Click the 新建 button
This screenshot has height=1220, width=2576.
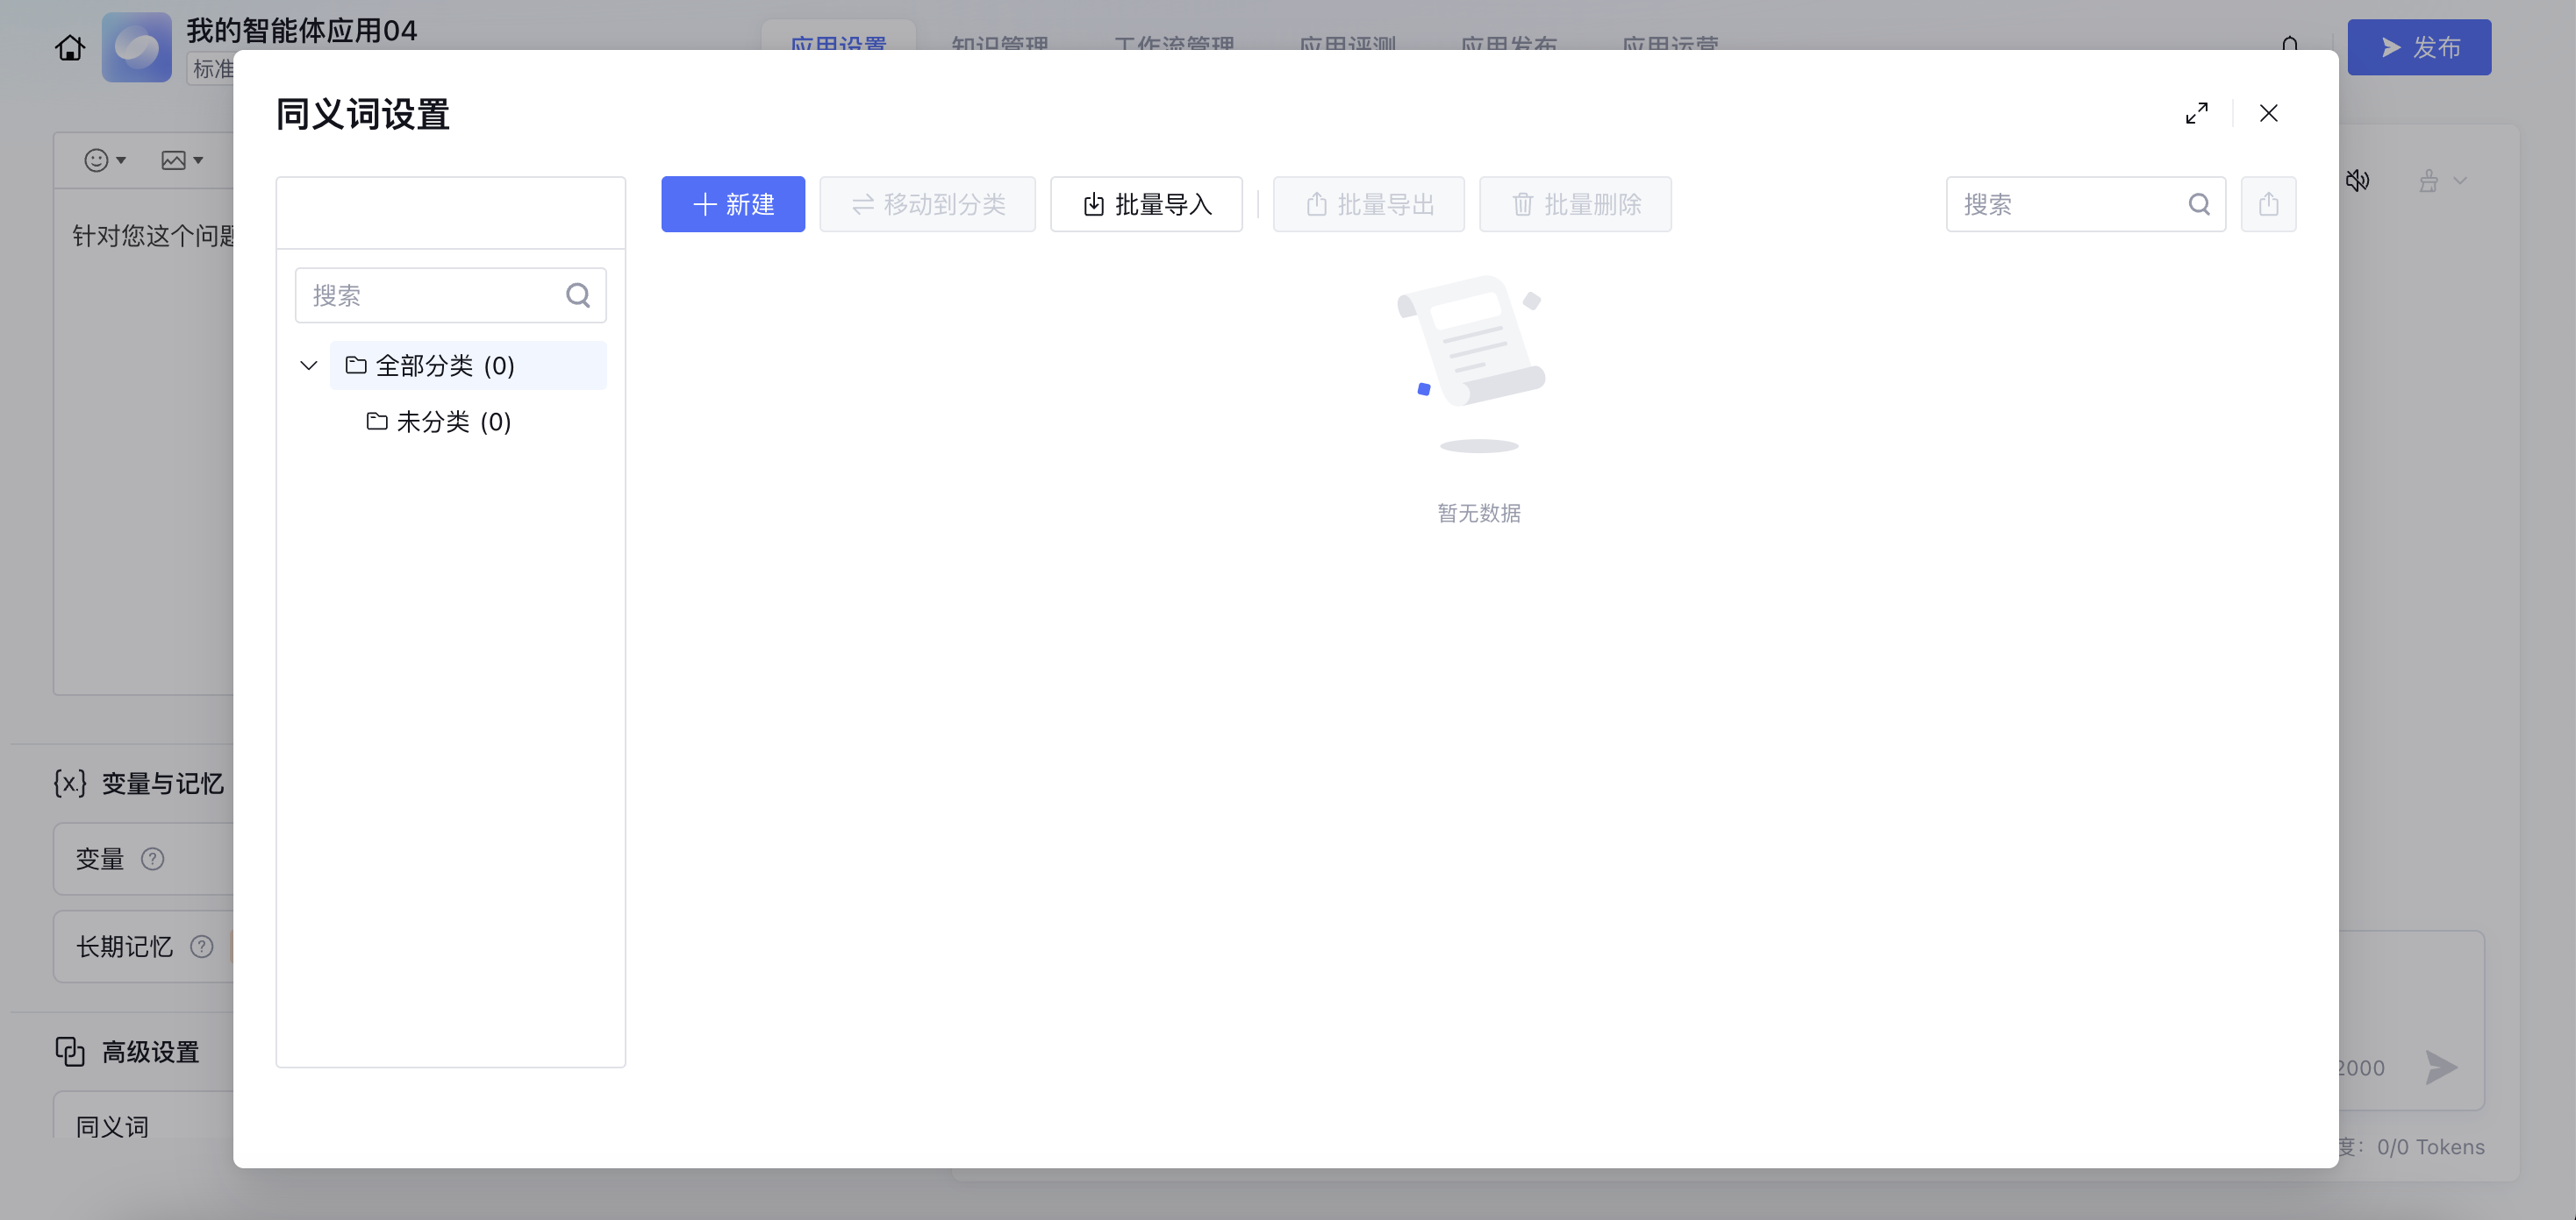tap(733, 204)
